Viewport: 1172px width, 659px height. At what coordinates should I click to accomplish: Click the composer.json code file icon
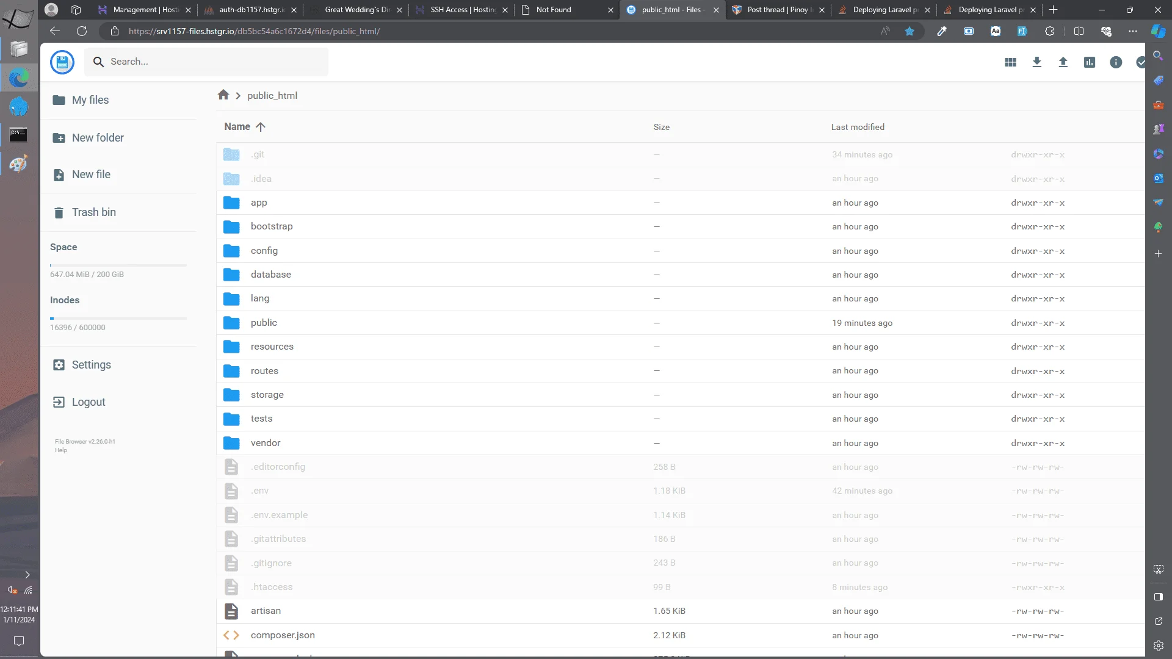[x=231, y=635]
